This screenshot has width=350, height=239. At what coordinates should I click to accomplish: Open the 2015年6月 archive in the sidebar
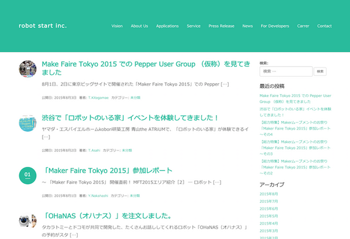[x=269, y=208]
